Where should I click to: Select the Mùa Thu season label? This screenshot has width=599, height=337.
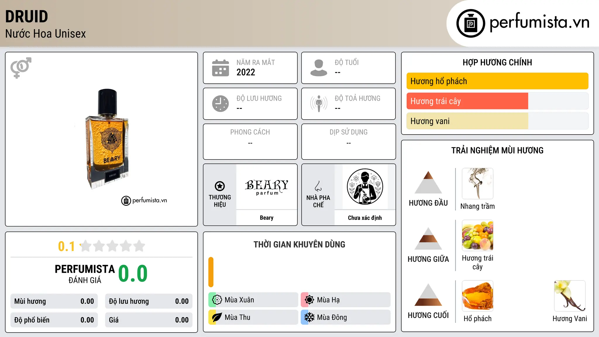[x=237, y=317]
